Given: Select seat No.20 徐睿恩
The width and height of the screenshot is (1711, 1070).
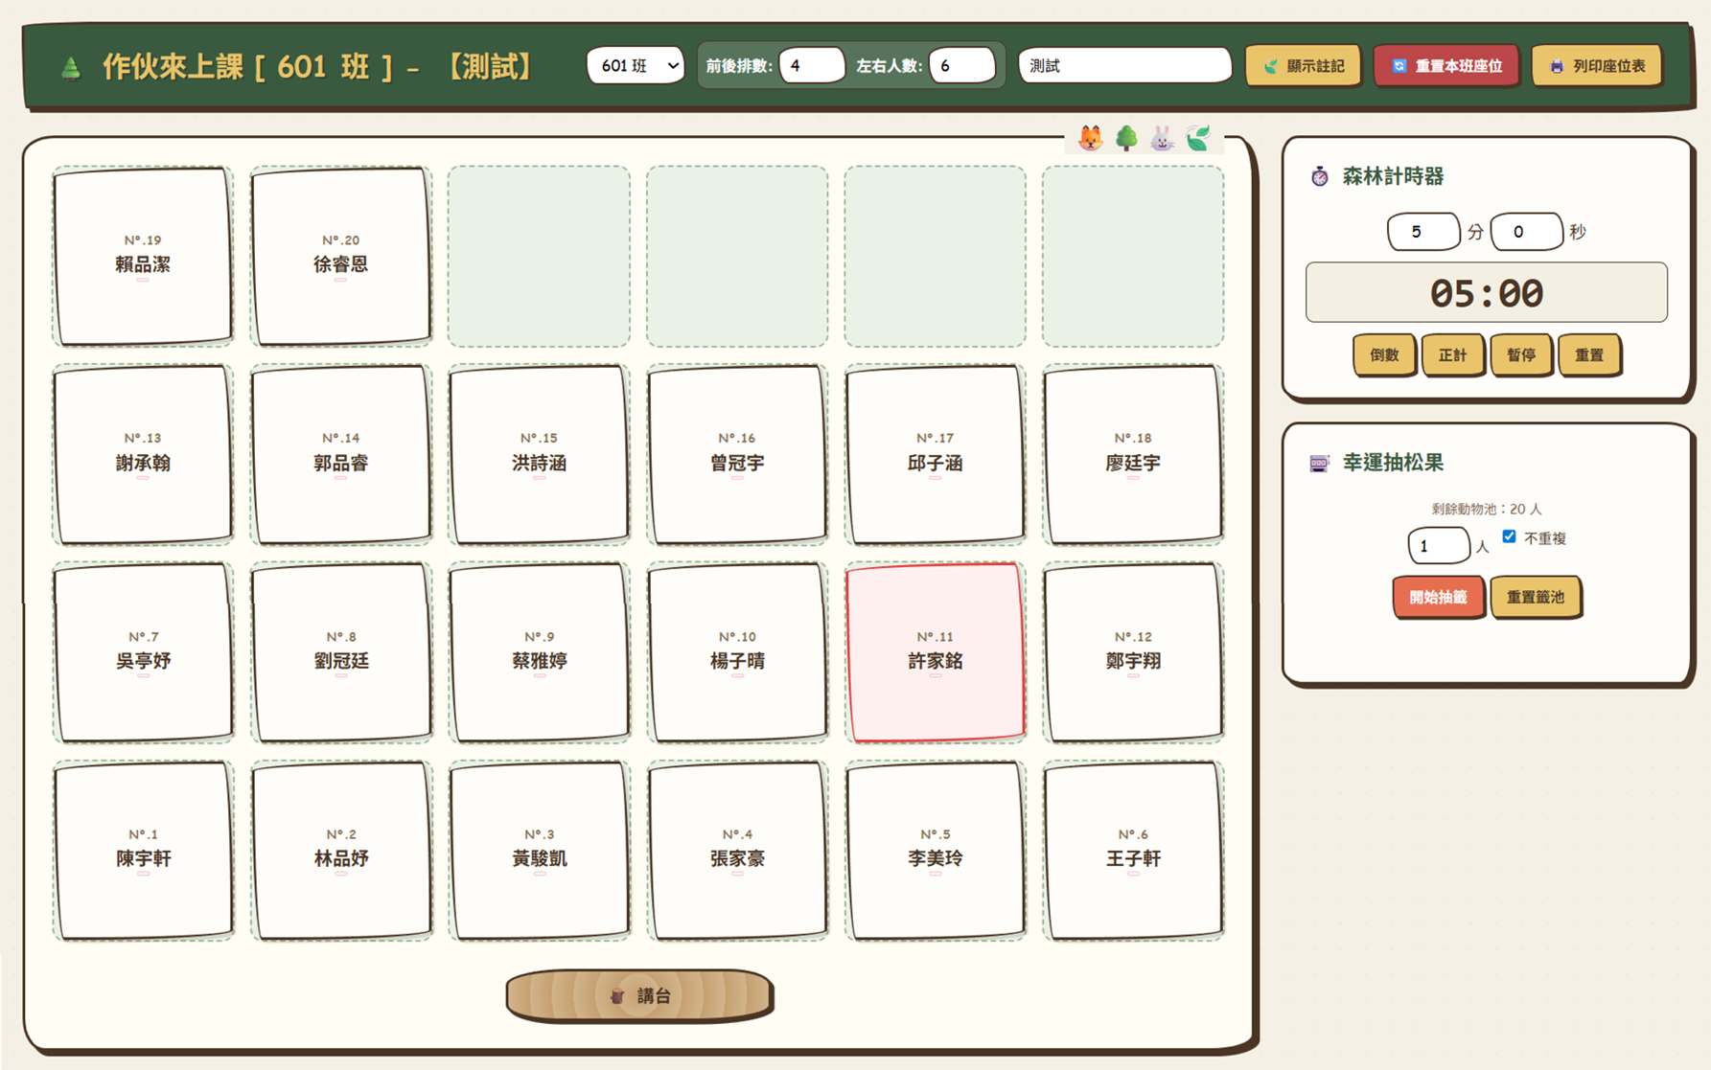Looking at the screenshot, I should click(x=341, y=256).
